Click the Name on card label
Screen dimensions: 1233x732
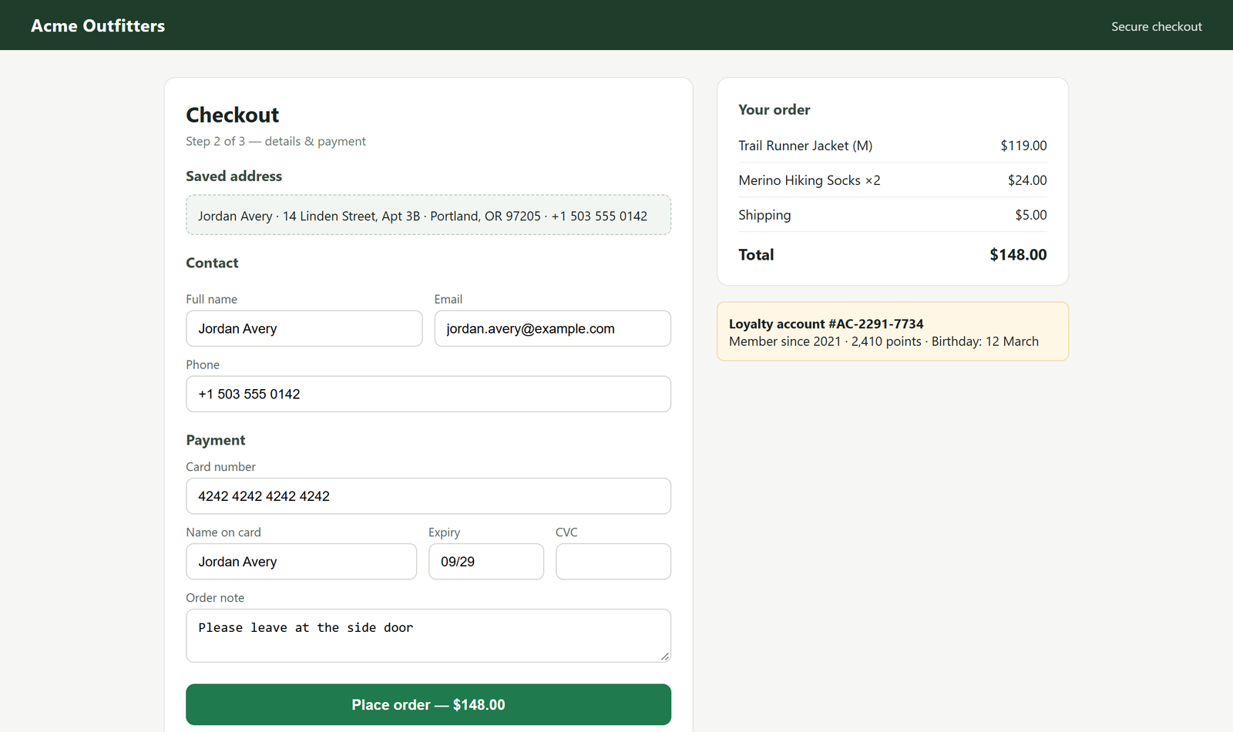[223, 532]
